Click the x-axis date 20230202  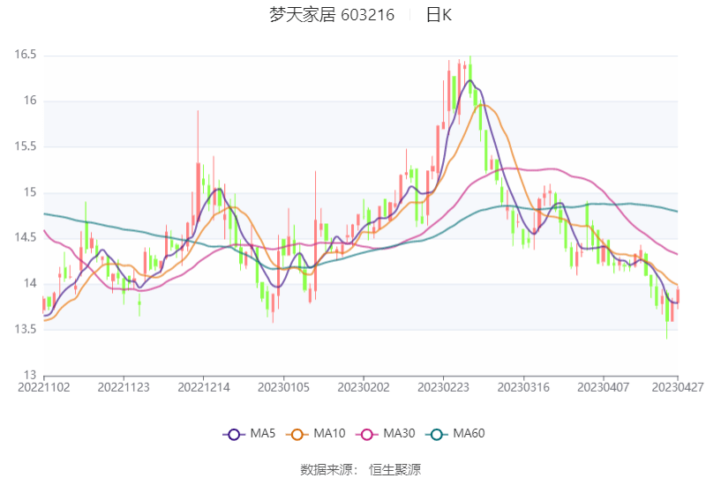coord(364,387)
